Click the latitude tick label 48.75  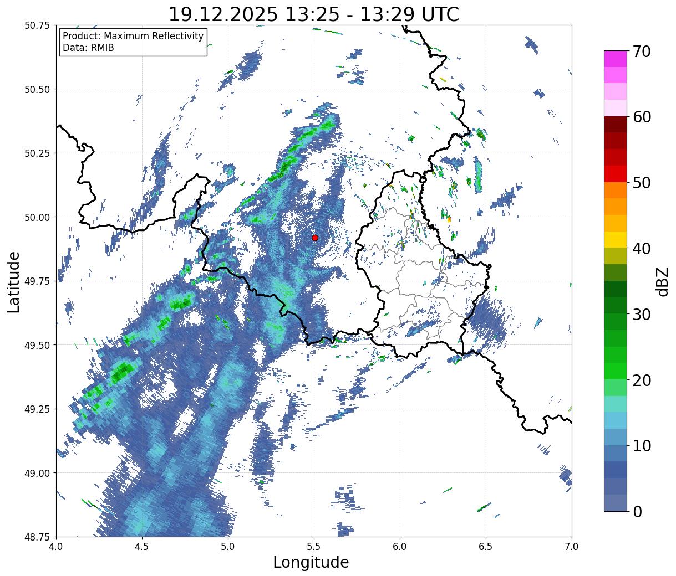click(37, 537)
